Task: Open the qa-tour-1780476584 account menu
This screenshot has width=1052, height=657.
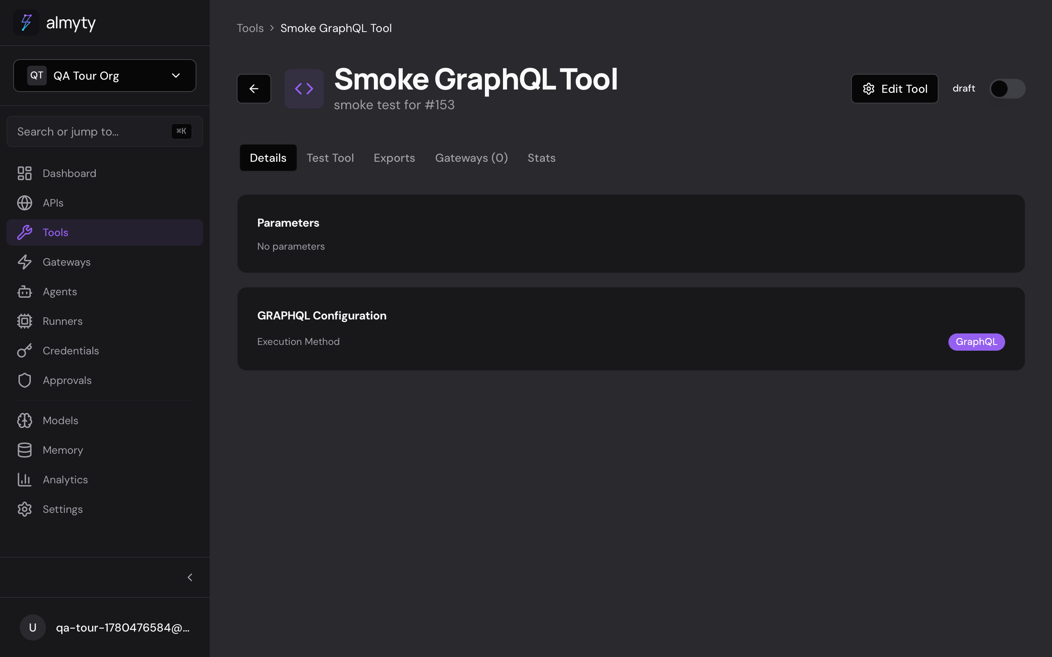Action: click(105, 627)
